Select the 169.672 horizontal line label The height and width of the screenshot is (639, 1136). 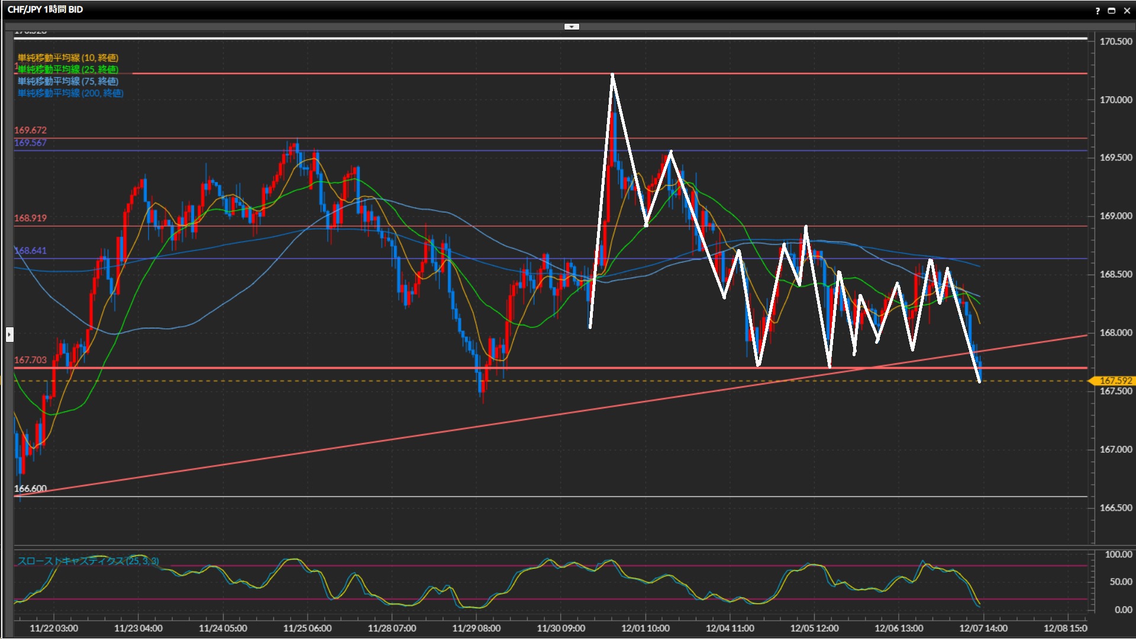[30, 130]
